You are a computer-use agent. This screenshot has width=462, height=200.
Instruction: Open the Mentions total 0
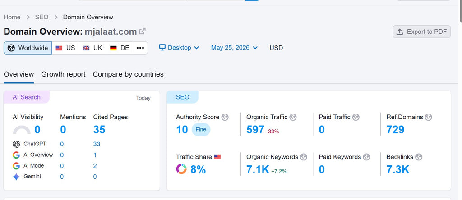coord(63,130)
